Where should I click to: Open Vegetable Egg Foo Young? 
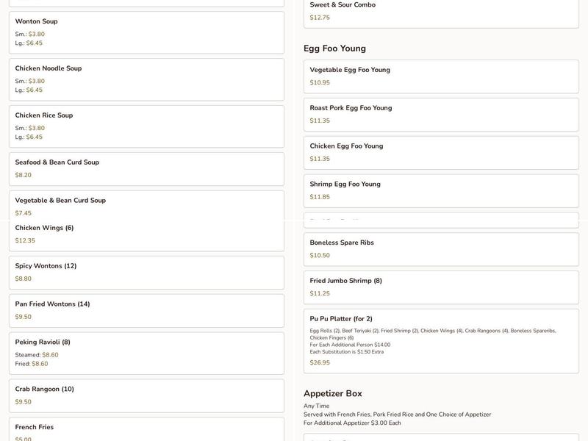[441, 76]
